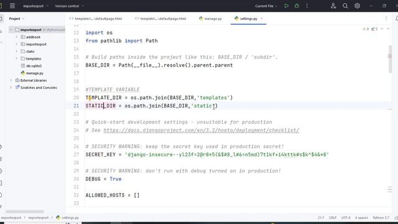The height and width of the screenshot is (224, 398).
Task: Expand the static folder arrow
Action: (x=17, y=51)
